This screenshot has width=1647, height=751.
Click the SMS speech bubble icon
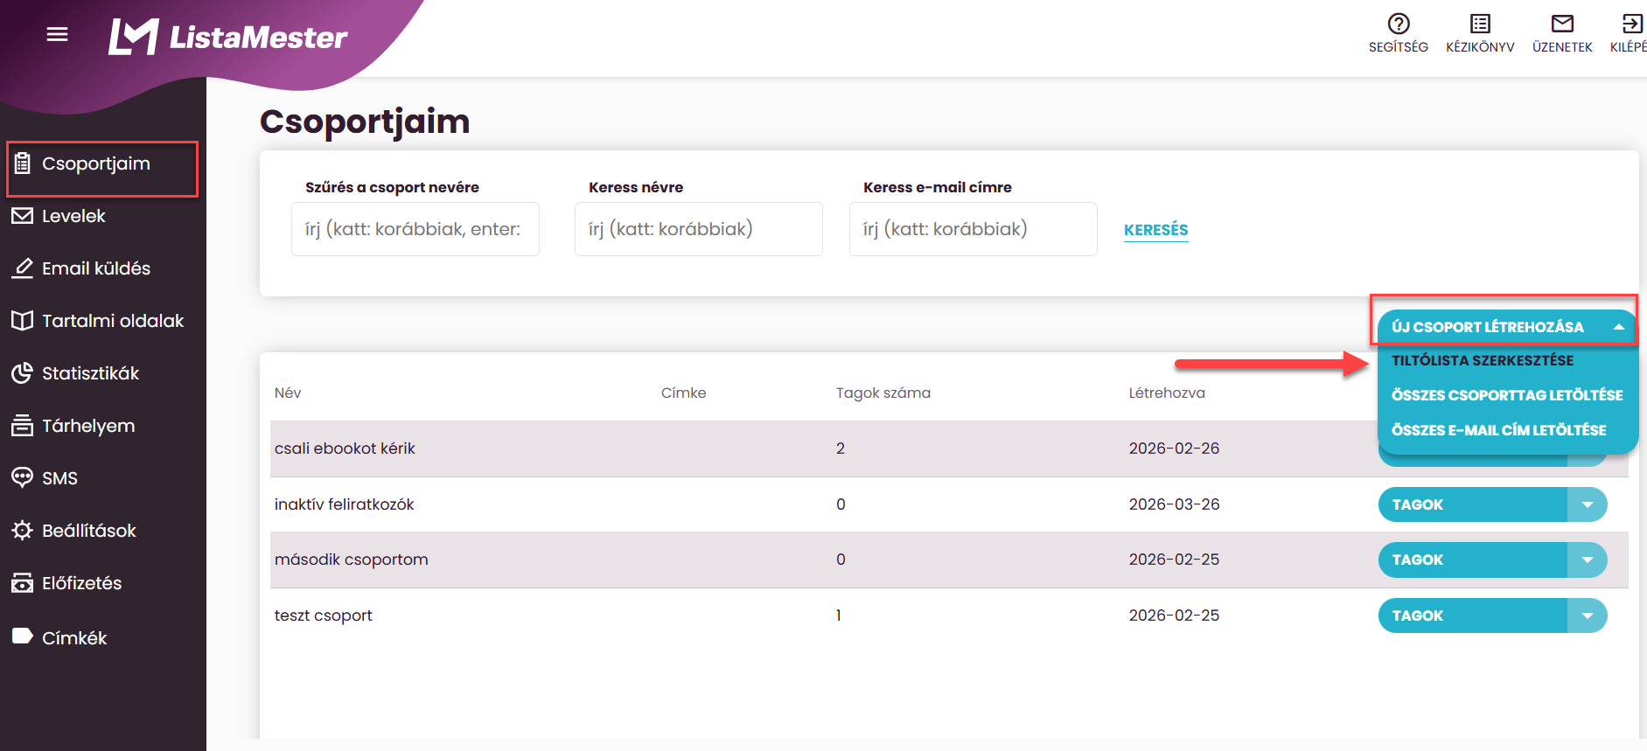[x=22, y=477]
